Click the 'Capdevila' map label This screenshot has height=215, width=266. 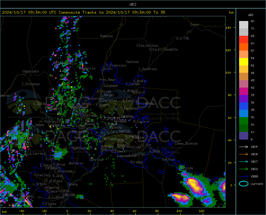87,68
